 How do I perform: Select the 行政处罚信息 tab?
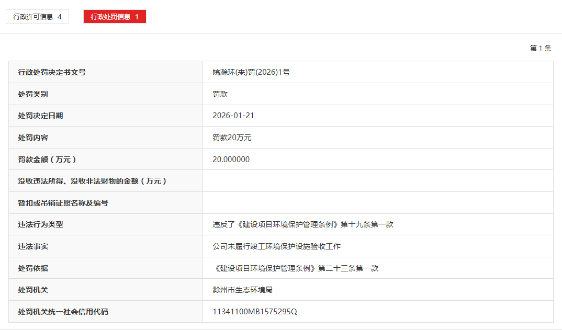click(115, 17)
